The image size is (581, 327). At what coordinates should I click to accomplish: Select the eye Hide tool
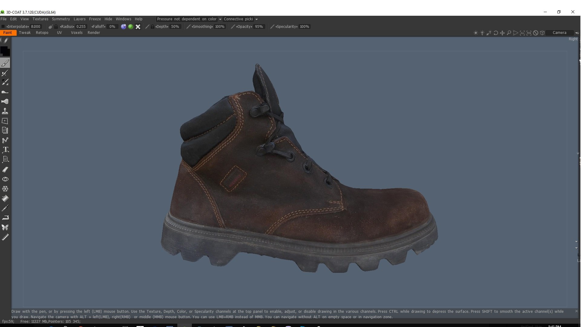[5, 179]
